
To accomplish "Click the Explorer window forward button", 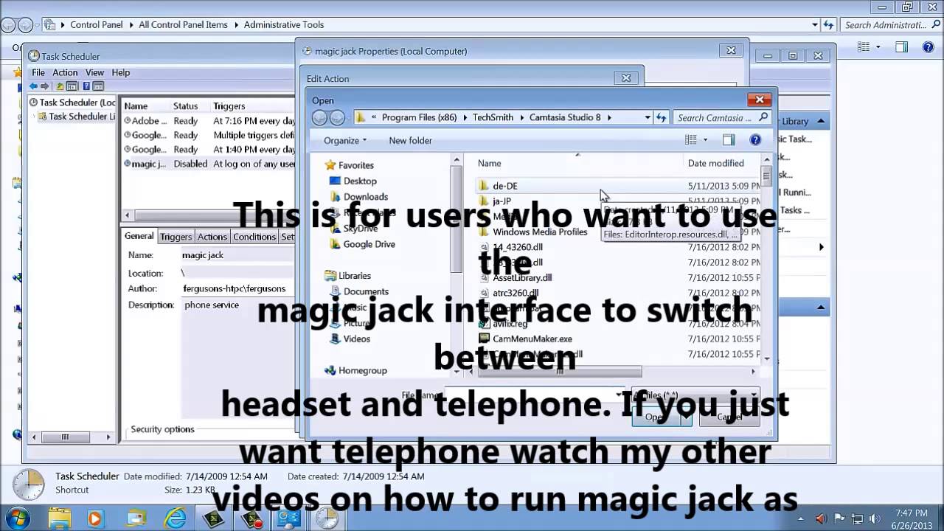I will tap(26, 24).
